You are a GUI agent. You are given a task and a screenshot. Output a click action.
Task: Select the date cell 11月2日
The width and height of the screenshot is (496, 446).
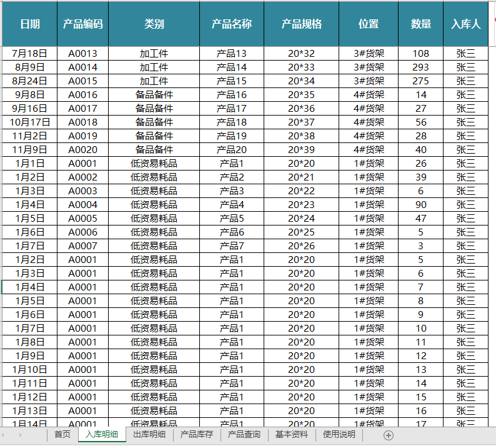(30, 136)
